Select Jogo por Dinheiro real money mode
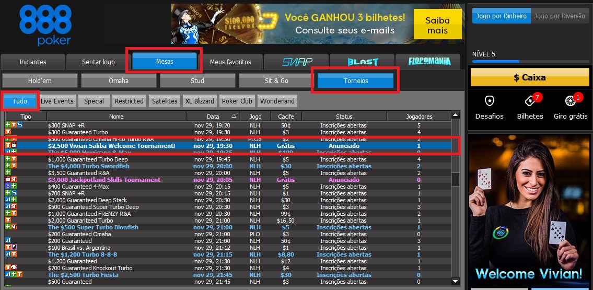Viewport: 593px width, 290px height. point(501,16)
